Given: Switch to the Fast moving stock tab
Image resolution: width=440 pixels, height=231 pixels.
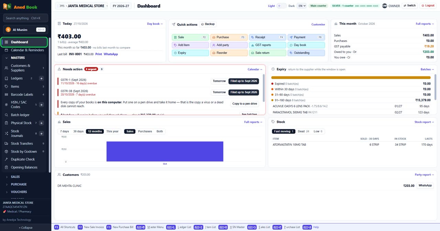Looking at the screenshot, I should click(x=284, y=131).
